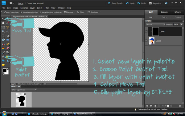Open the Normal blend mode dropdown
The height and width of the screenshot is (116, 185).
155,24
